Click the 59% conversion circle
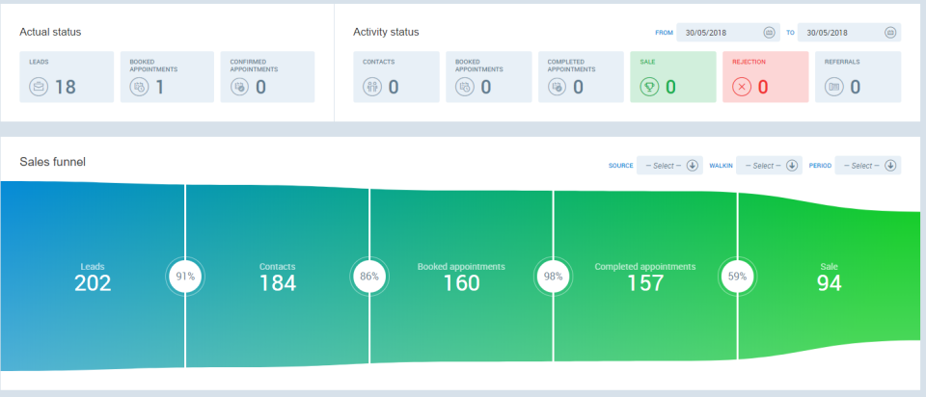This screenshot has height=397, width=926. 738,276
